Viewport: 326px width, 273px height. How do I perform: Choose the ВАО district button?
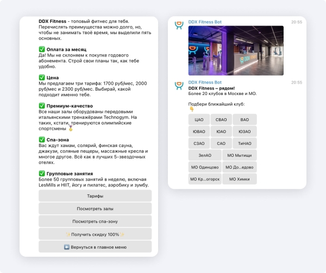[x=244, y=119]
